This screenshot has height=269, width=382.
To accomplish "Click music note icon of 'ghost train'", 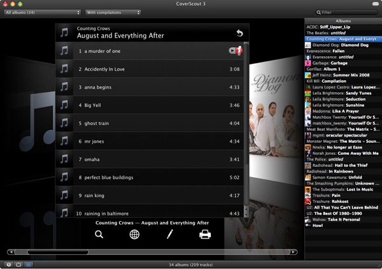I will 64,123.
